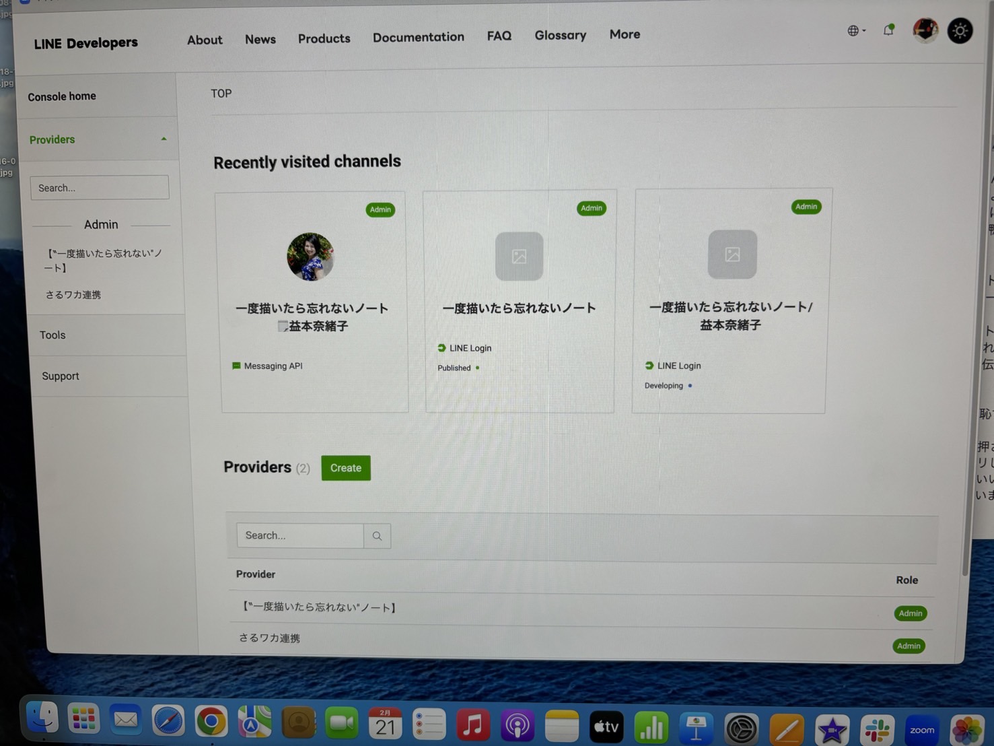Open the Published LINE Login channel placeholder image

[x=519, y=256]
